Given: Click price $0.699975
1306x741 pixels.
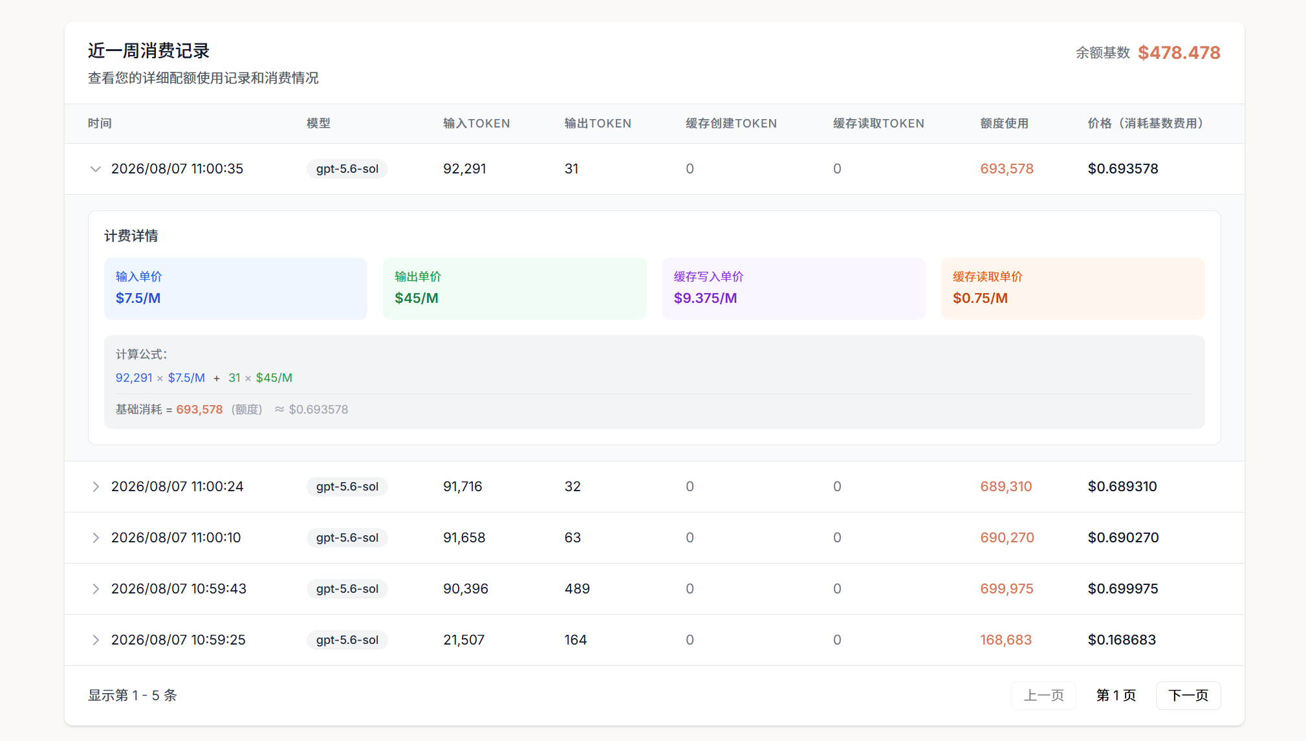Looking at the screenshot, I should tap(1123, 589).
